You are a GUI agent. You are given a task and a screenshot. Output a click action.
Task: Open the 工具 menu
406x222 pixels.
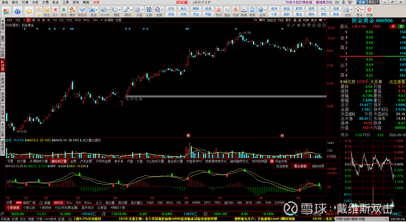pos(66,2)
